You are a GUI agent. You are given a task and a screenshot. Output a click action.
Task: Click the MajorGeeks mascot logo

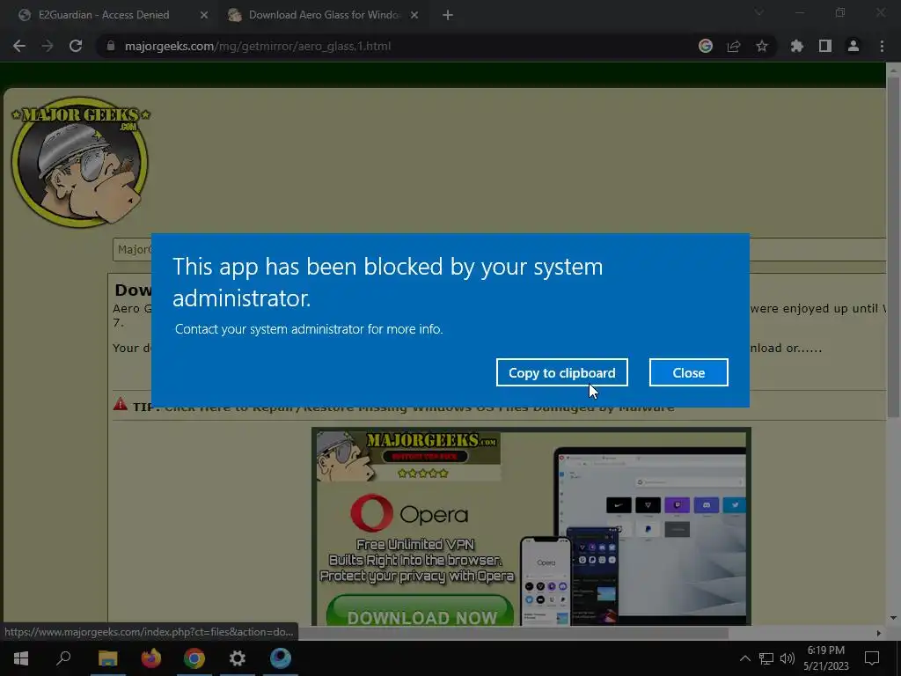(x=80, y=162)
